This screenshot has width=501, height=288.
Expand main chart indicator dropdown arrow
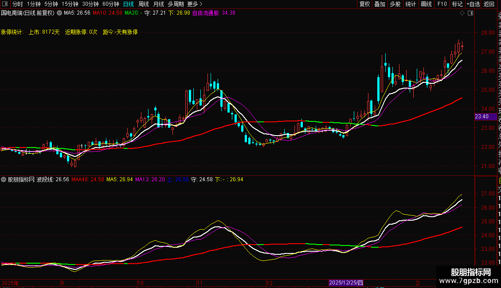59,13
